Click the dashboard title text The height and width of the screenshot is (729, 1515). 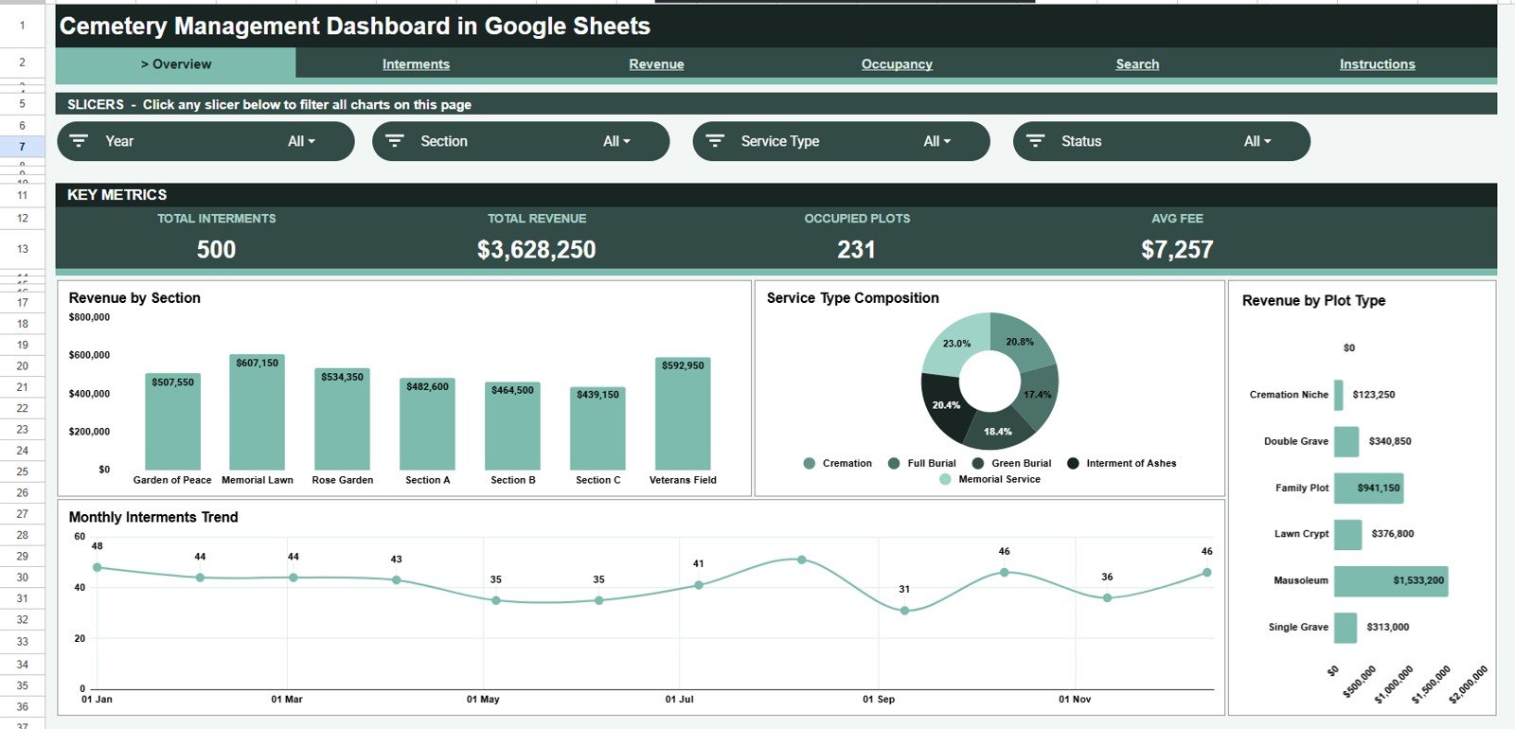355,27
